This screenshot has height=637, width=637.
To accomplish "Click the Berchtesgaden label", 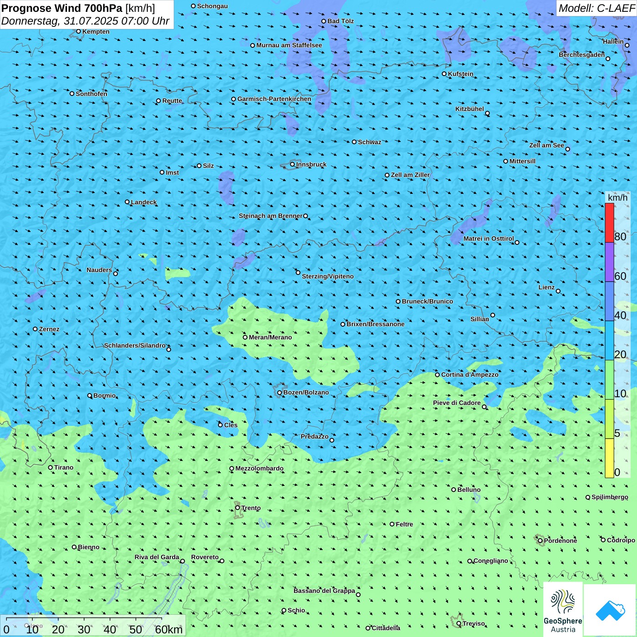I will [581, 55].
